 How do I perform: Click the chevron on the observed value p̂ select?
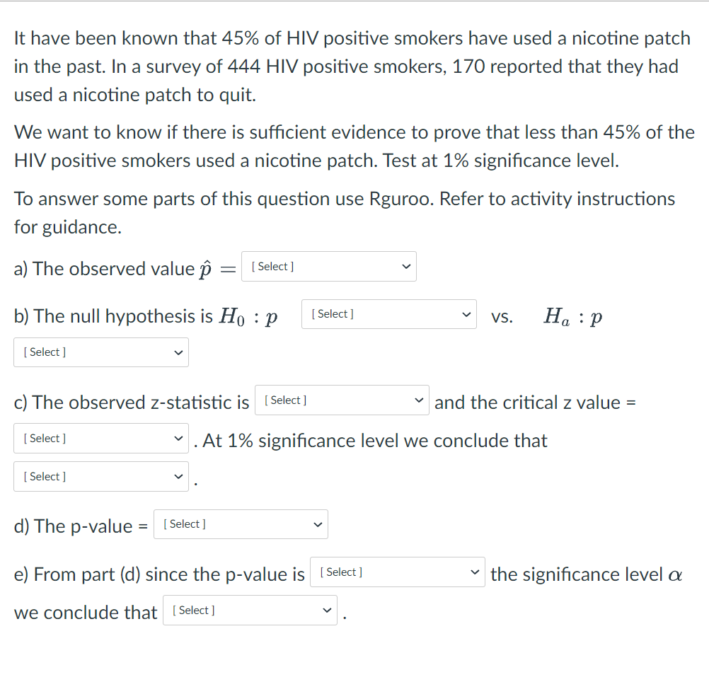[x=406, y=266]
